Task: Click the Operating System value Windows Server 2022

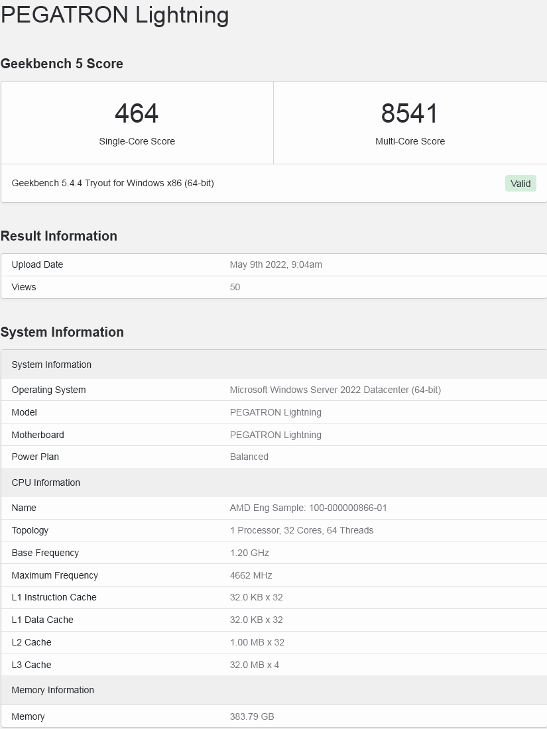Action: pyautogui.click(x=335, y=390)
